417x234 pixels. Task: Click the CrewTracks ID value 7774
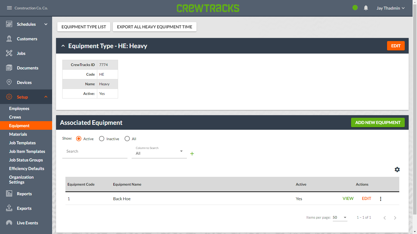pyautogui.click(x=103, y=65)
